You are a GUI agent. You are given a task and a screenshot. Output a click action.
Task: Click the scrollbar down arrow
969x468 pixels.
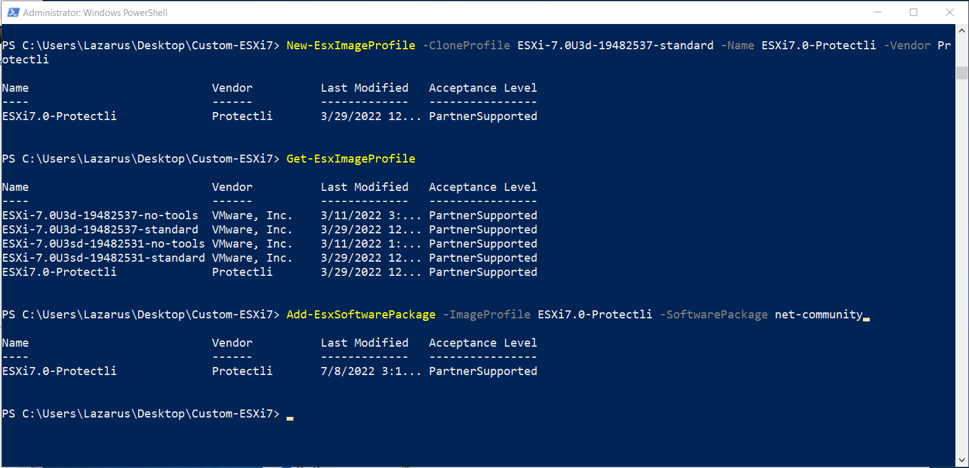coord(962,461)
